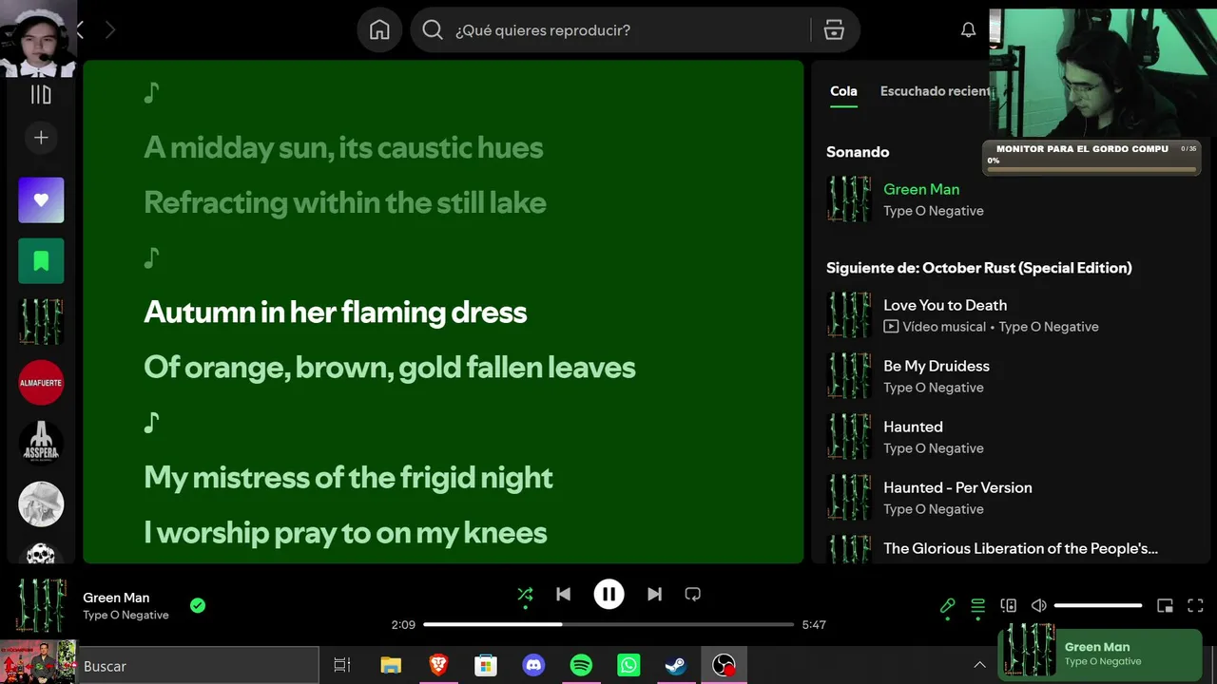Skip to the previous track
This screenshot has height=684, width=1217.
pos(563,595)
